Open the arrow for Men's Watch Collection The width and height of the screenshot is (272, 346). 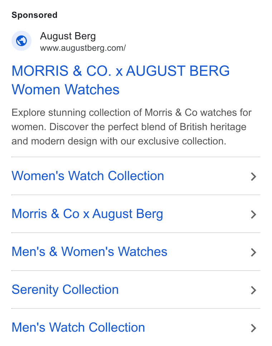click(x=253, y=328)
